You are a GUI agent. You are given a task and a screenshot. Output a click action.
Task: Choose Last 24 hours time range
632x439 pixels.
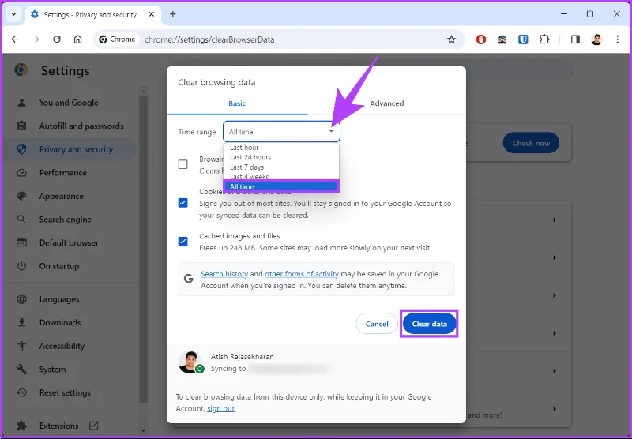point(281,157)
